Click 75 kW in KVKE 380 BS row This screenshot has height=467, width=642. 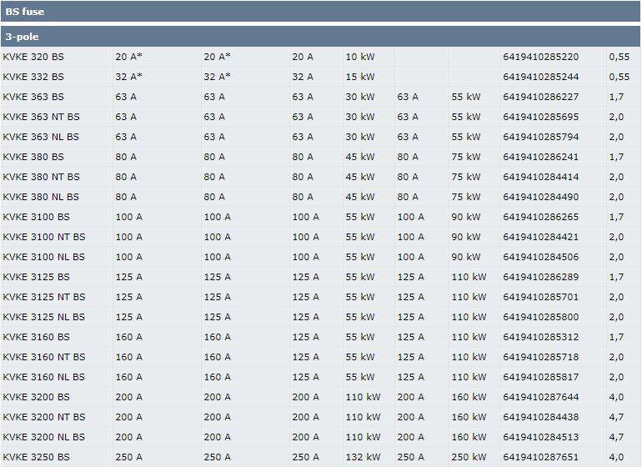(x=466, y=157)
